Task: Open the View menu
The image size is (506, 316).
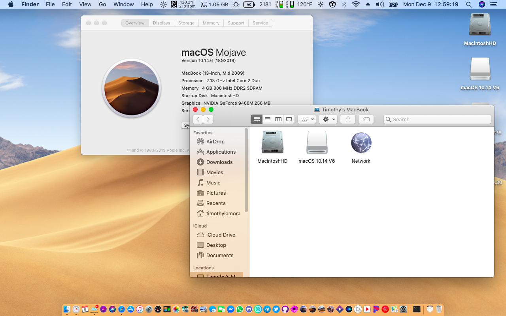Action: click(85, 4)
